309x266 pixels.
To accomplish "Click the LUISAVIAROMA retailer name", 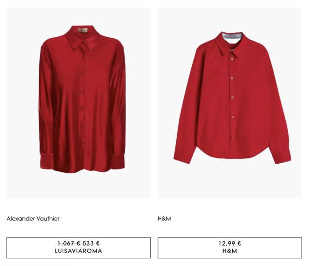I will tap(79, 251).
